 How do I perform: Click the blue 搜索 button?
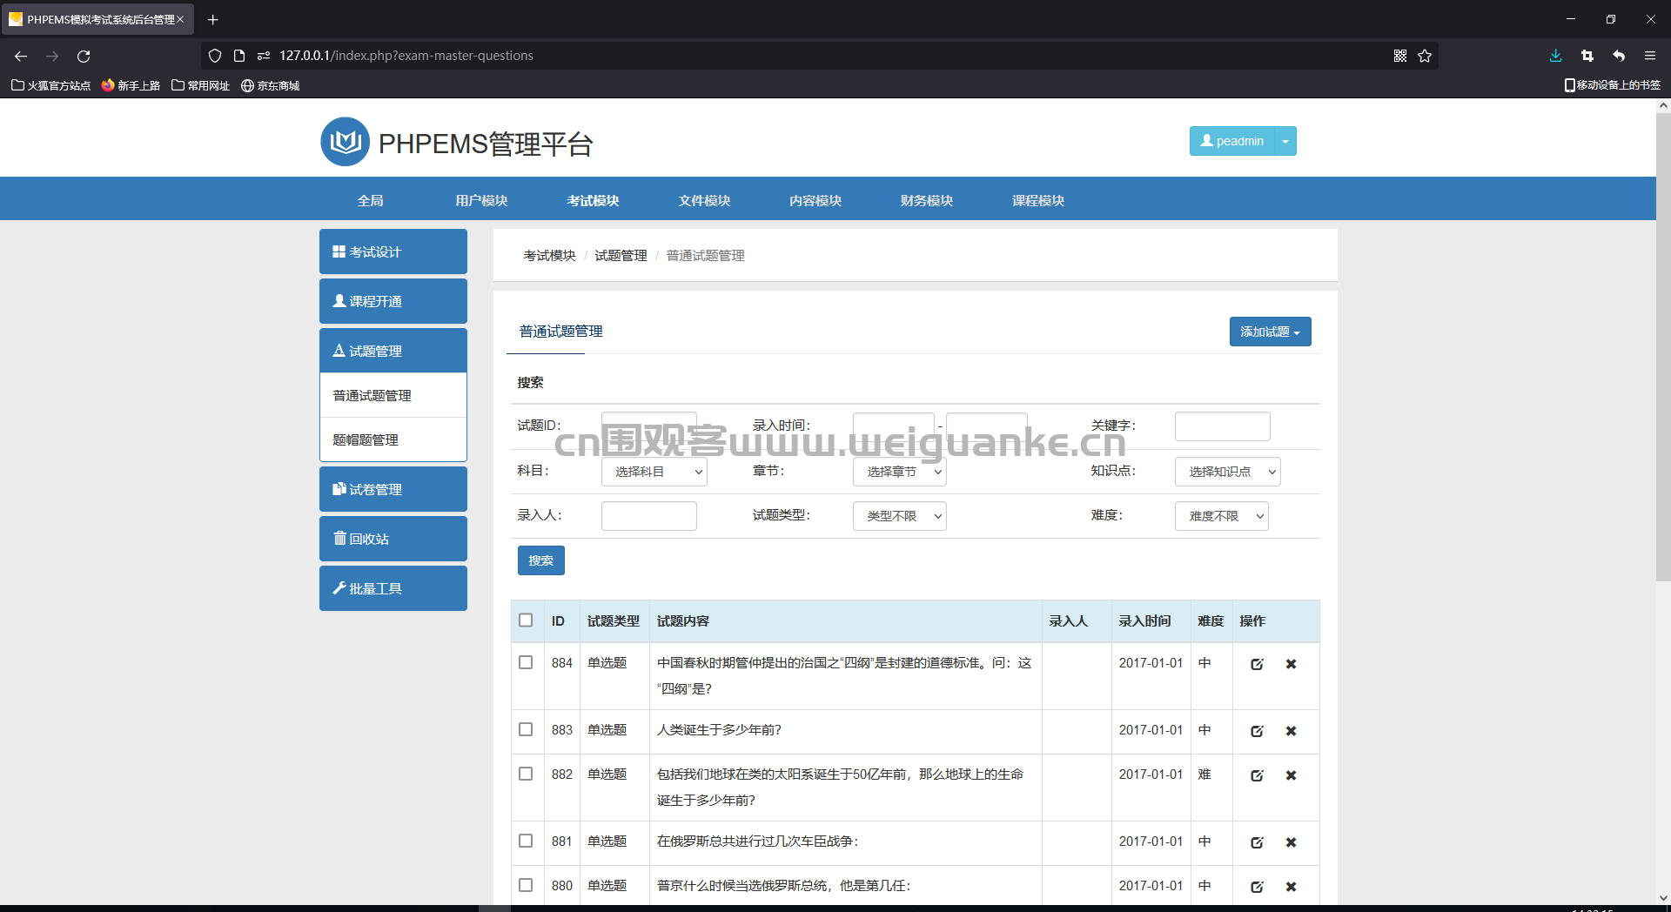(541, 560)
